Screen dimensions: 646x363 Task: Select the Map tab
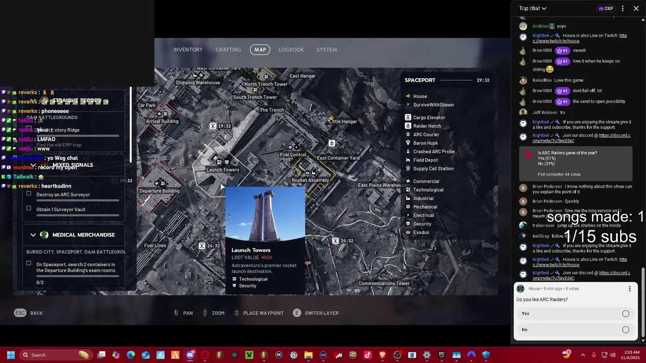pos(260,50)
